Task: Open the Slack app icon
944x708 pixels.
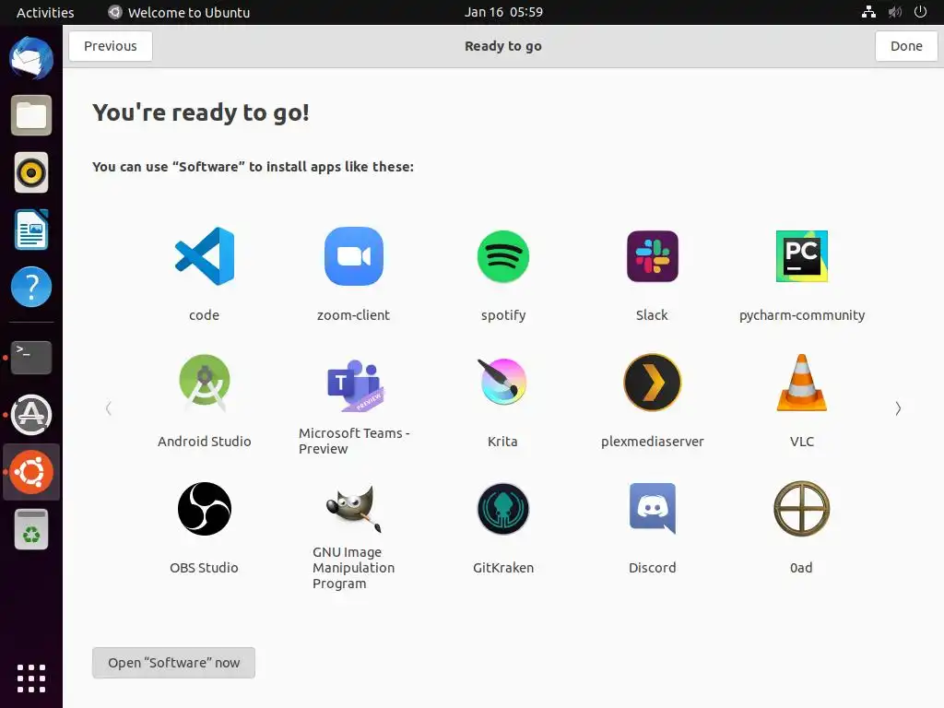Action: (653, 256)
